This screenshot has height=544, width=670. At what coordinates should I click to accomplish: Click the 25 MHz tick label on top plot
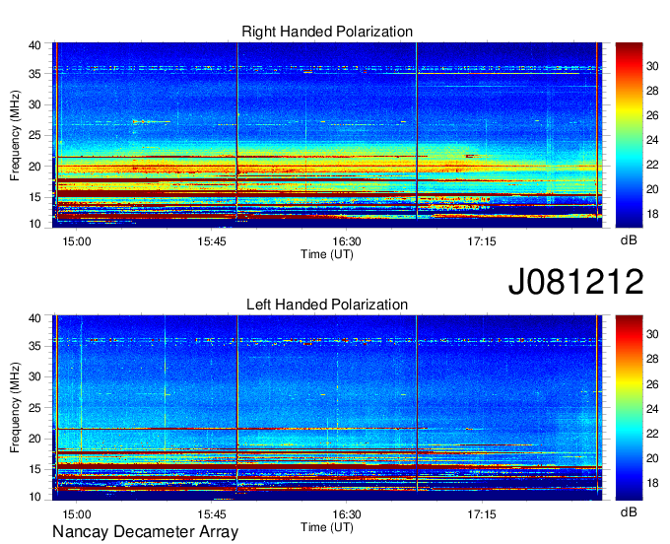pyautogui.click(x=34, y=135)
